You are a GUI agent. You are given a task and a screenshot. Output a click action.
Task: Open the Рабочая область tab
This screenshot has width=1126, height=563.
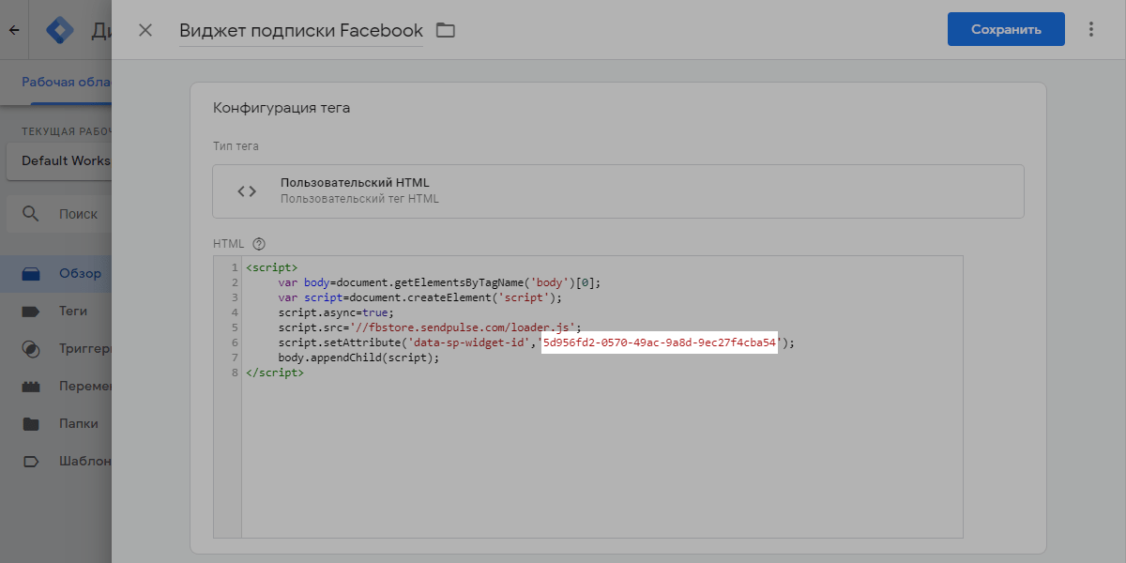pos(67,82)
